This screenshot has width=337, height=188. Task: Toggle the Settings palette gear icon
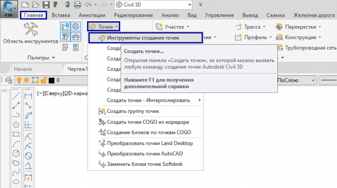tap(76, 26)
